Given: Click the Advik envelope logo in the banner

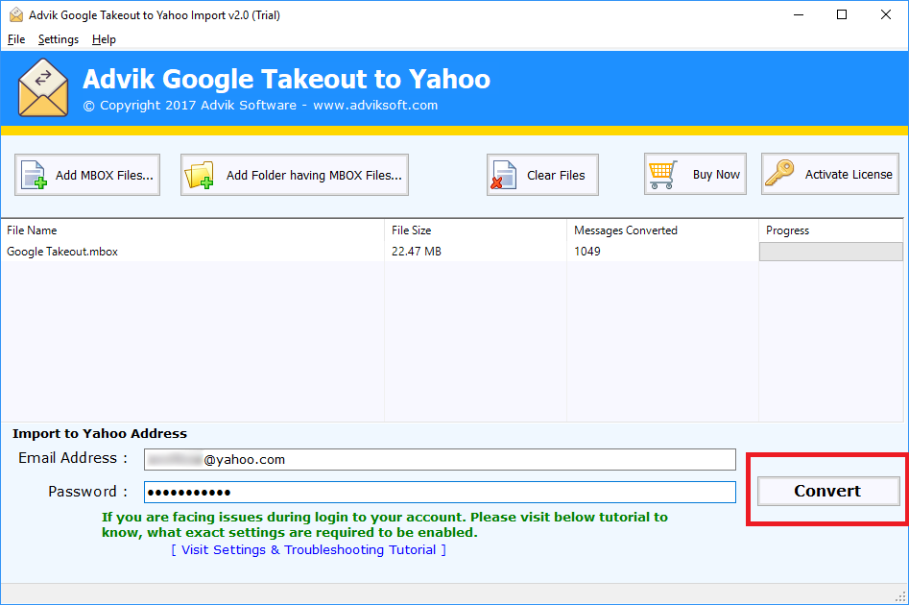Looking at the screenshot, I should point(43,87).
